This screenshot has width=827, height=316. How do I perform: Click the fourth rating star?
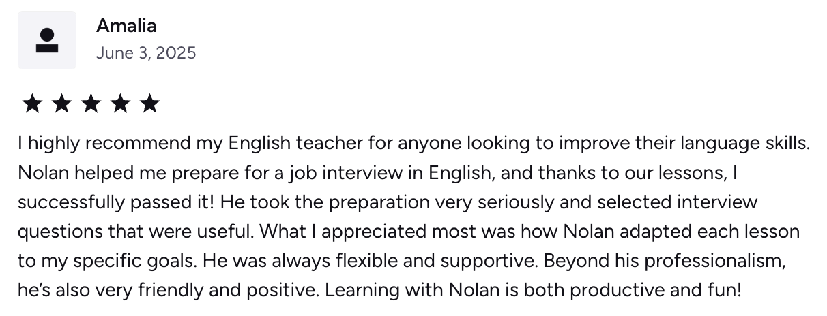point(120,104)
